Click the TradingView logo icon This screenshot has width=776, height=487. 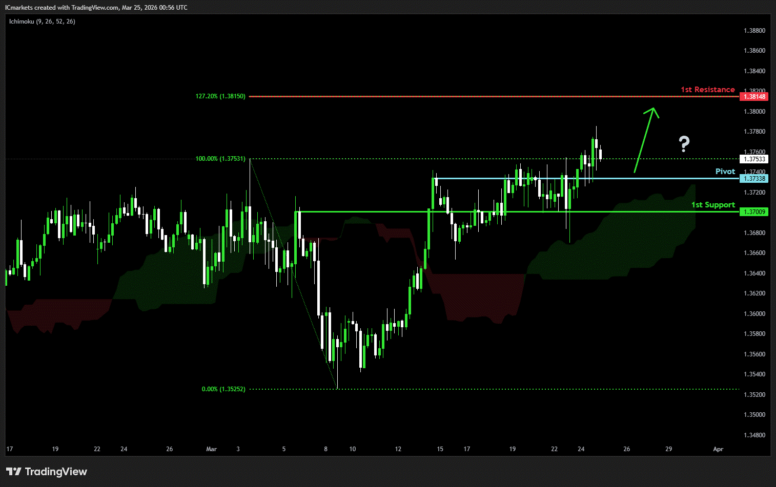14,472
